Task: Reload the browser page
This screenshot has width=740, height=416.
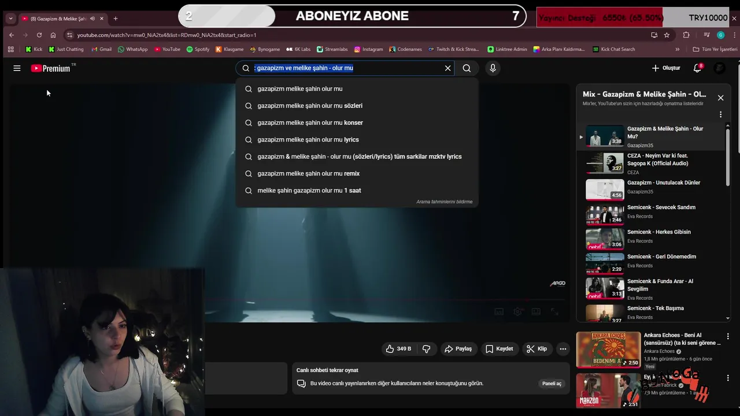Action: 39,35
